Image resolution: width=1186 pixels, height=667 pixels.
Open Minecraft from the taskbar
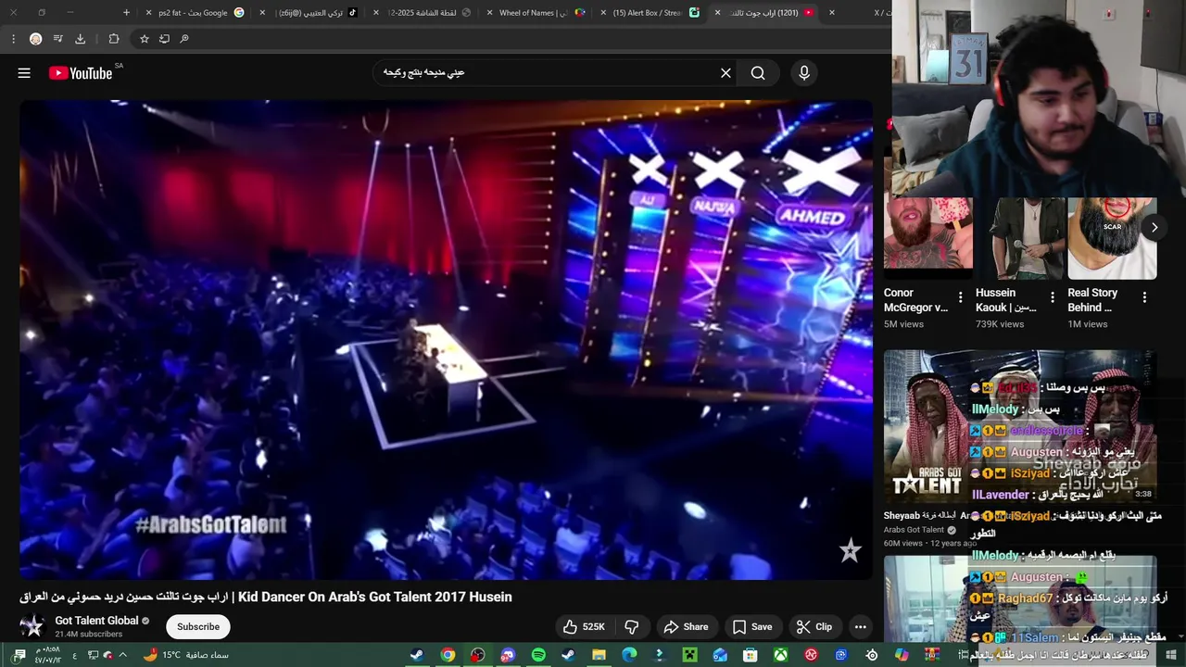coord(689,655)
